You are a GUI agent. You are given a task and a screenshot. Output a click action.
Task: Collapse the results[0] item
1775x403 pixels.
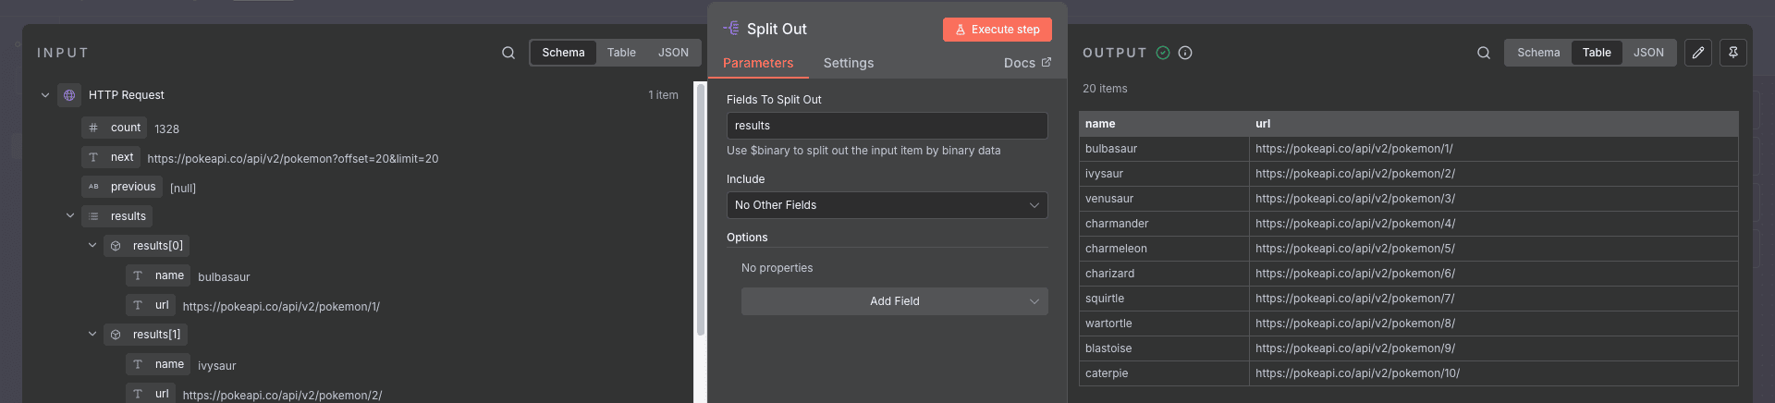92,246
